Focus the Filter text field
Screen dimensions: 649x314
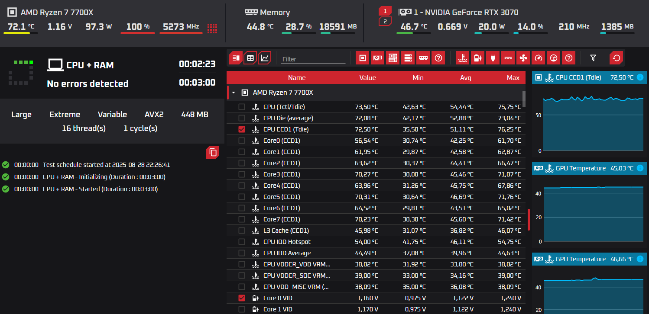click(x=314, y=59)
